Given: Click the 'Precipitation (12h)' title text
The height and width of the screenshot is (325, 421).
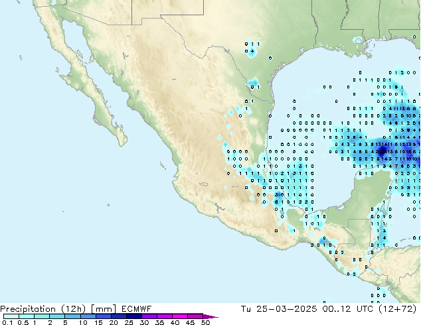Looking at the screenshot, I should click(x=42, y=309).
